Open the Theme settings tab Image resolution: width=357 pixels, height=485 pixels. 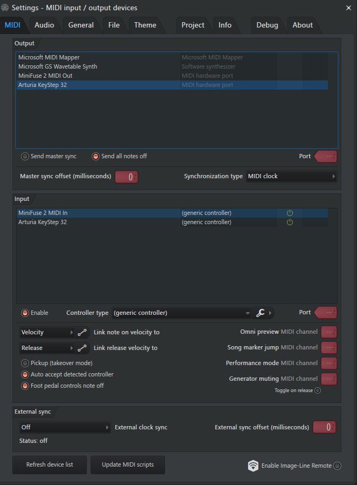point(145,25)
